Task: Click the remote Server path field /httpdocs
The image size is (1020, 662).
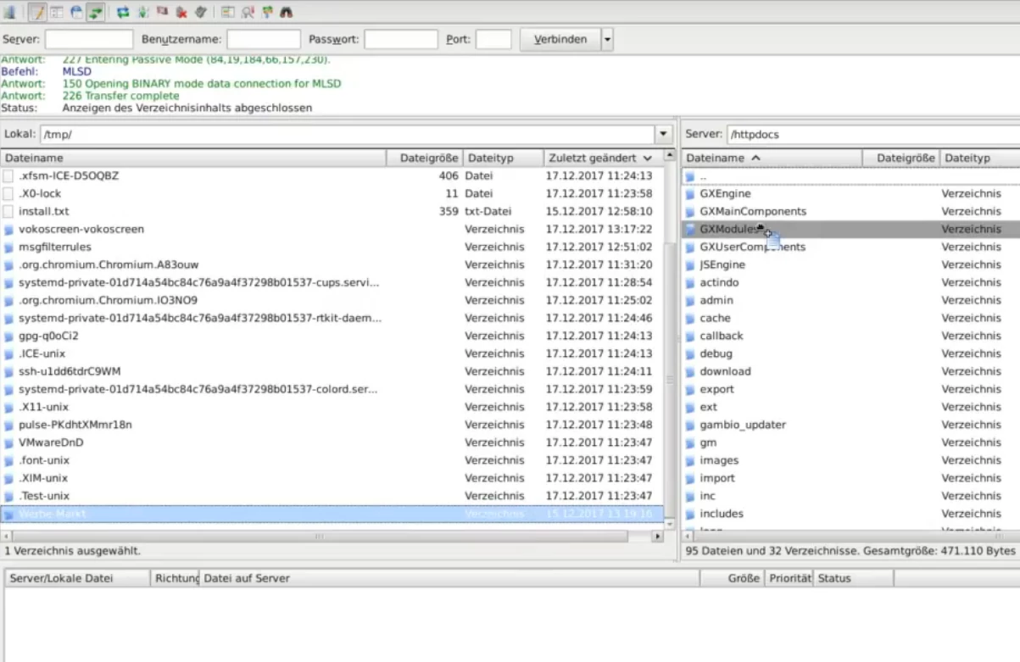Action: pyautogui.click(x=872, y=134)
